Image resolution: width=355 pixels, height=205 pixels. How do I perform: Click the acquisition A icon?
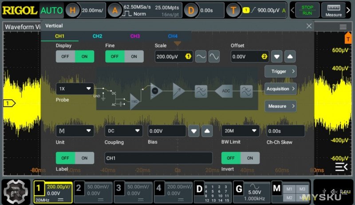tap(114, 10)
